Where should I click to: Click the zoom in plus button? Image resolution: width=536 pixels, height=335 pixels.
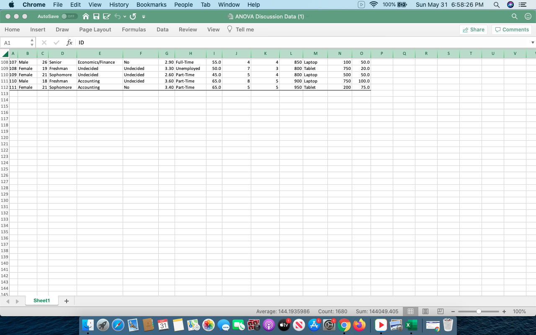[x=504, y=312]
